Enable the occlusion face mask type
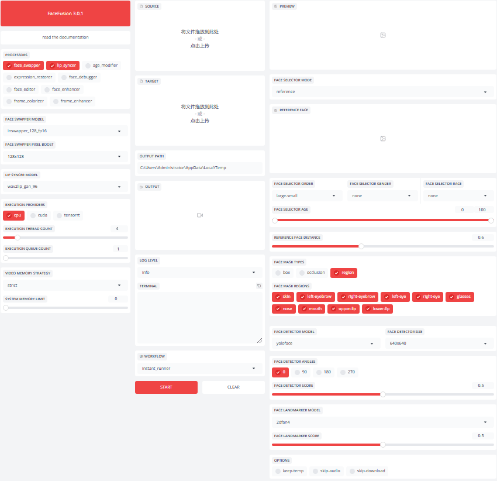 [312, 273]
